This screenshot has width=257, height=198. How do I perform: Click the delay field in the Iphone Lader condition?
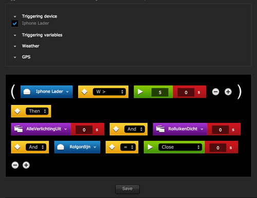(x=186, y=93)
